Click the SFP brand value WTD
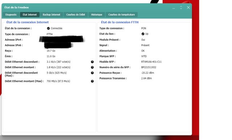 coord(144,56)
